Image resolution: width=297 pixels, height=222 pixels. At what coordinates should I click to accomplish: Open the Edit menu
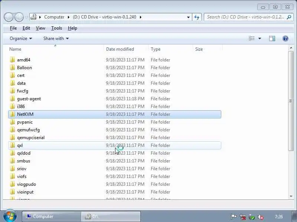[26, 28]
